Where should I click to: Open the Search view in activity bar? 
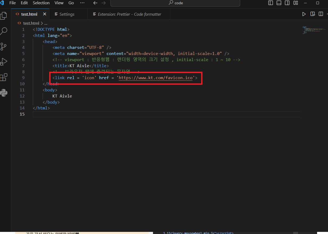[3, 31]
